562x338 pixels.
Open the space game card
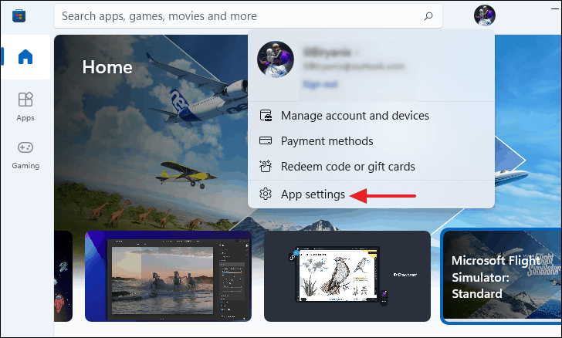(63, 276)
